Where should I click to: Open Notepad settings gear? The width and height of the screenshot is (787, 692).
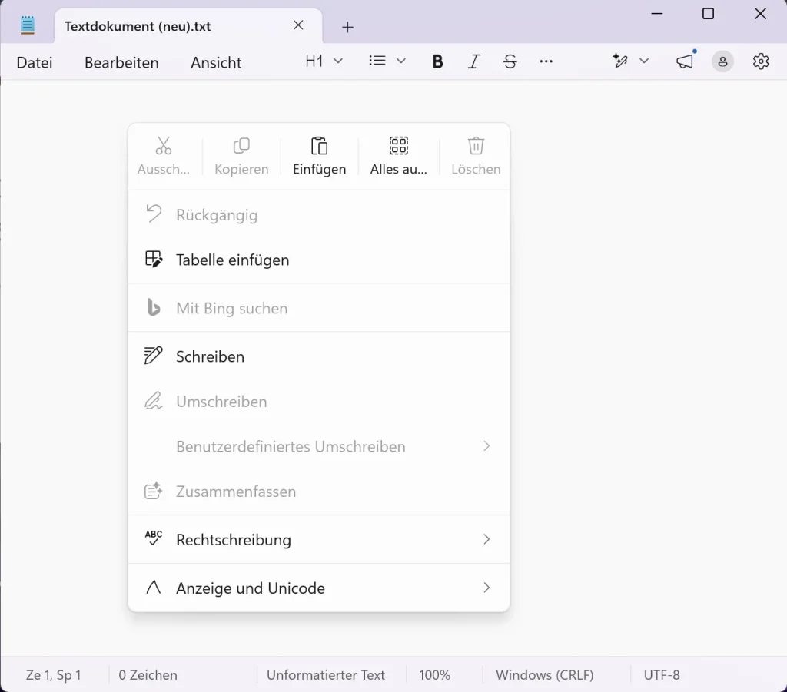761,61
